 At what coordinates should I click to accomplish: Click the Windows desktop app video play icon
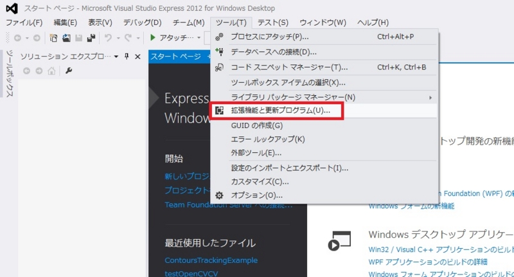coord(339,241)
